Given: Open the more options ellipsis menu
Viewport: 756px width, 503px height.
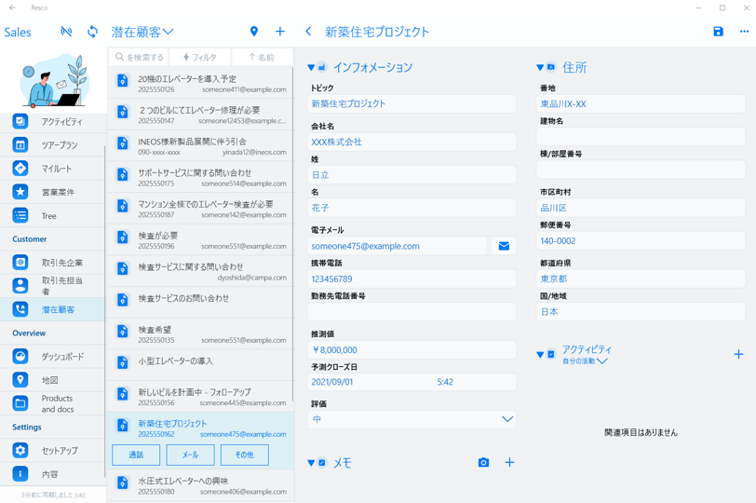Looking at the screenshot, I should pos(744,32).
